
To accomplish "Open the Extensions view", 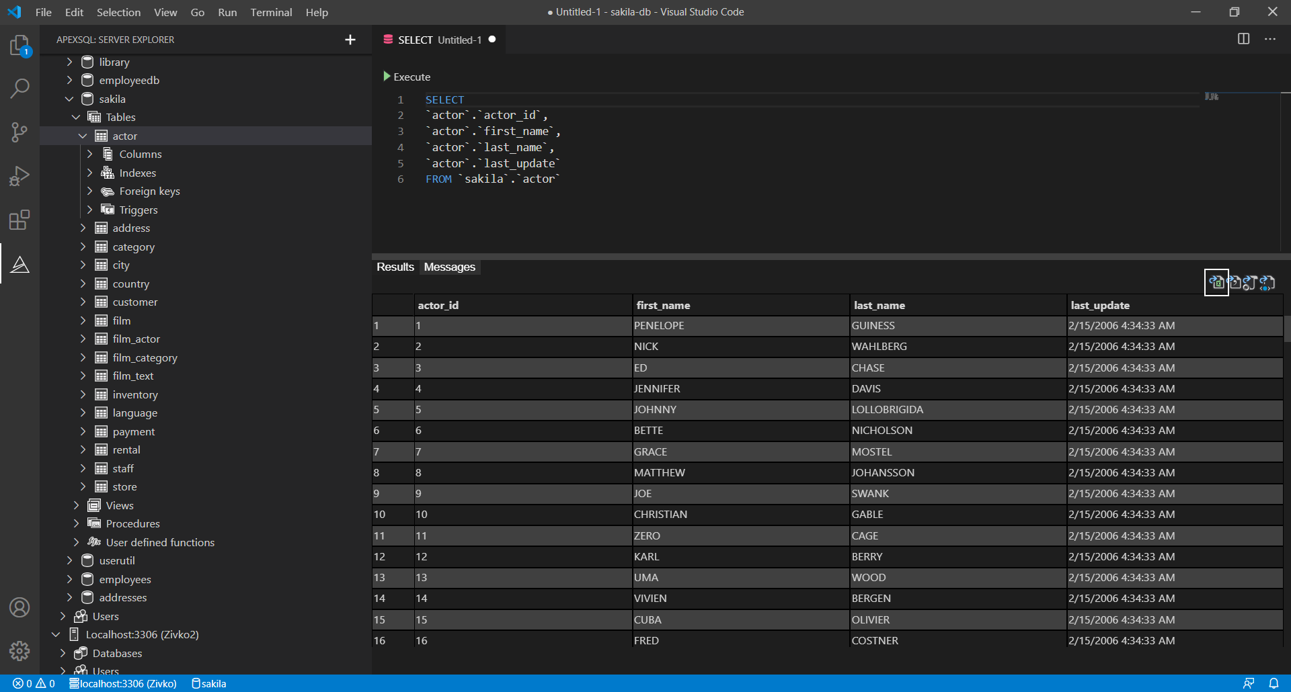I will (19, 220).
